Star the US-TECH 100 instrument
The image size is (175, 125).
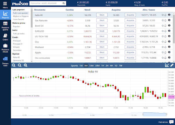point(163,36)
